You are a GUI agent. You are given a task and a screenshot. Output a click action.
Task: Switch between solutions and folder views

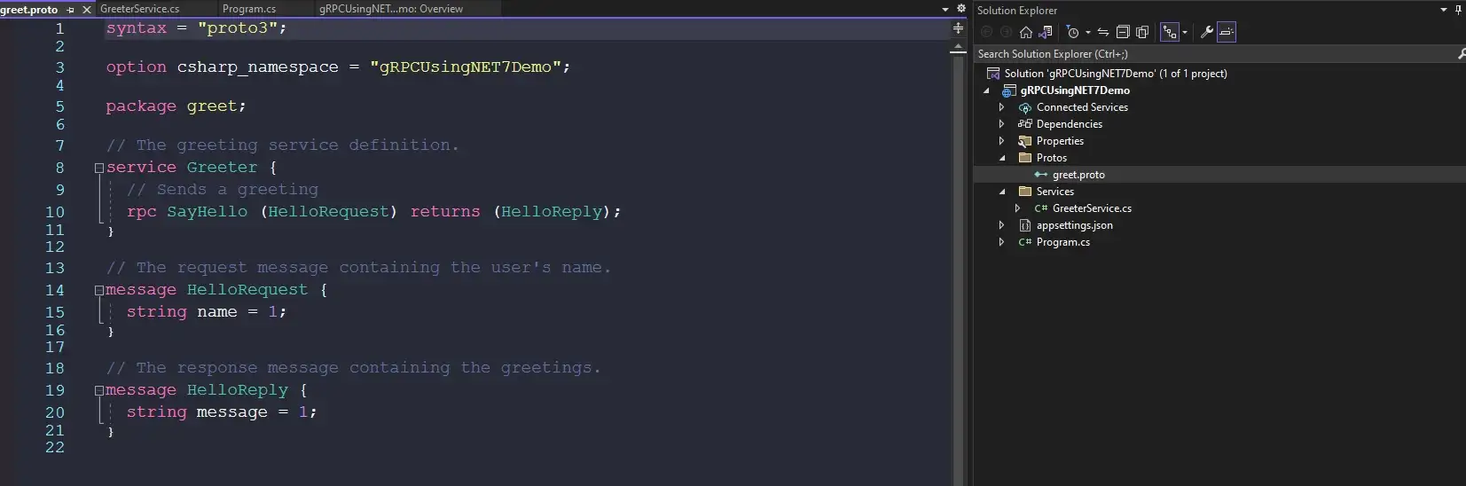1046,32
